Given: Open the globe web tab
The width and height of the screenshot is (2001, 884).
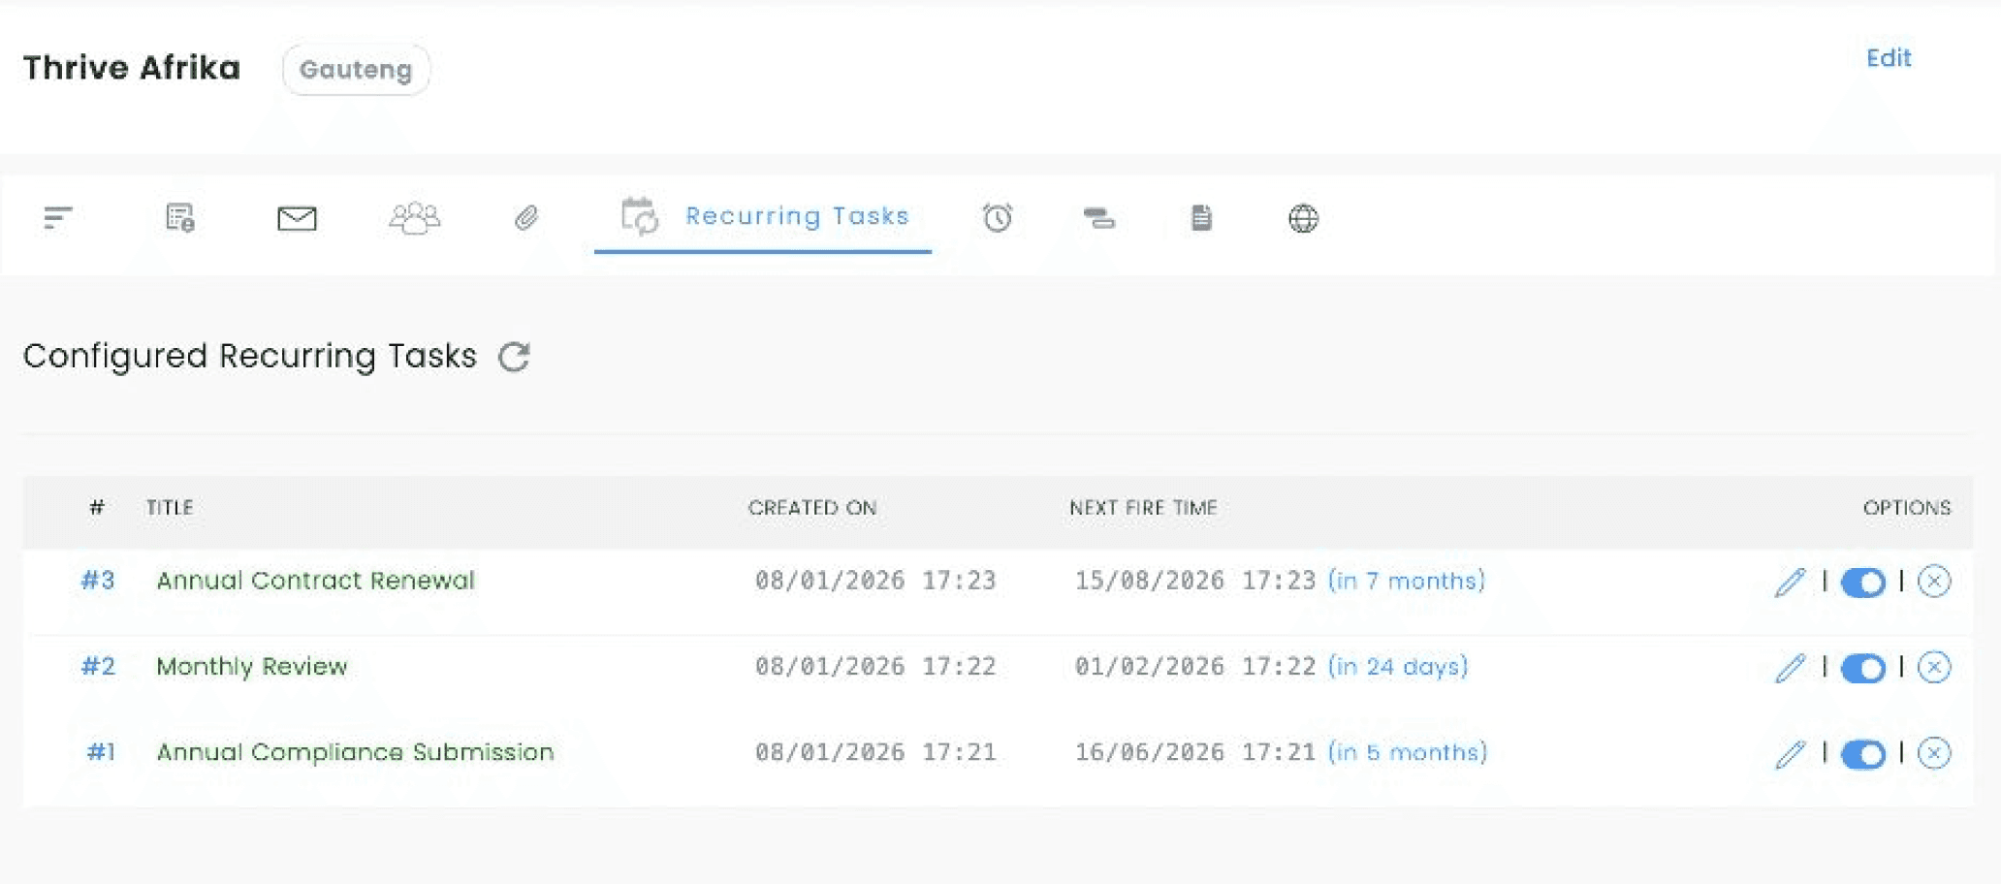Looking at the screenshot, I should [1303, 218].
